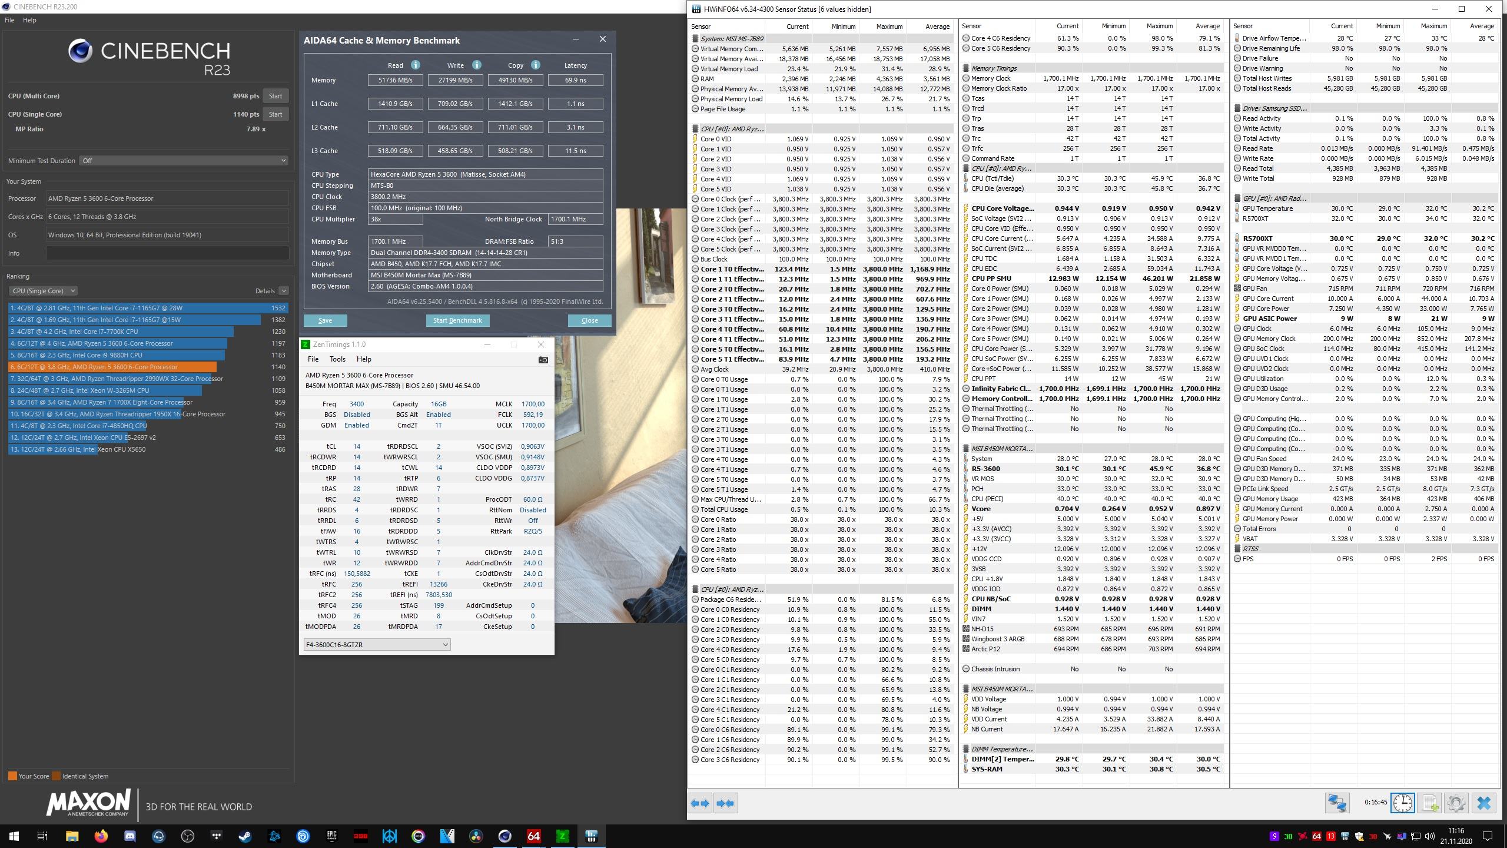Image resolution: width=1507 pixels, height=848 pixels.
Task: Click ZenTimings camera screenshot icon
Action: click(543, 360)
